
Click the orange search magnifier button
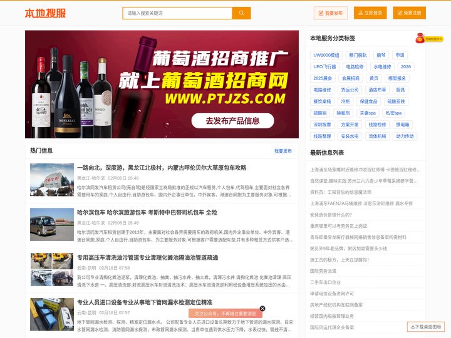(x=241, y=13)
